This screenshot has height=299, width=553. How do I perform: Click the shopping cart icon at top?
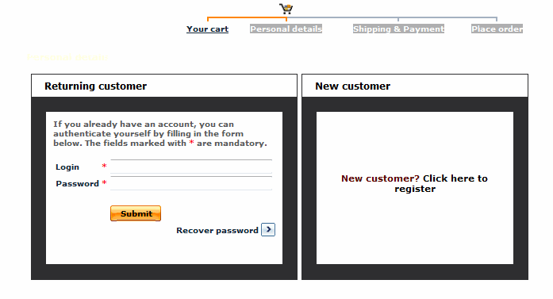pyautogui.click(x=286, y=9)
